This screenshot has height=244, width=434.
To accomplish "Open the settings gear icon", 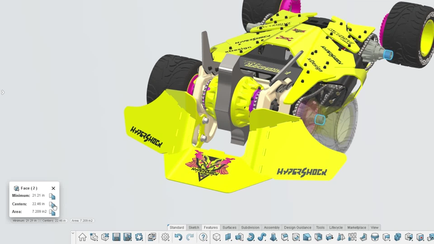I will point(165,237).
